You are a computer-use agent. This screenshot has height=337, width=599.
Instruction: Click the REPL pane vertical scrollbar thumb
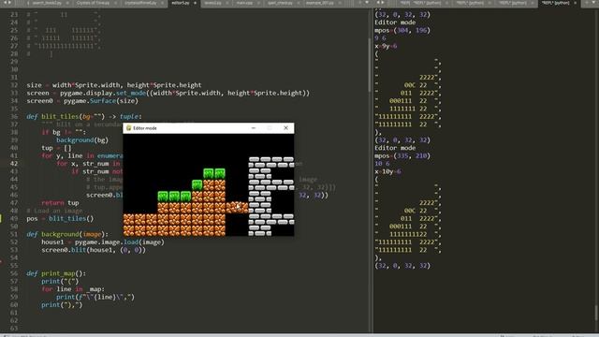596,314
